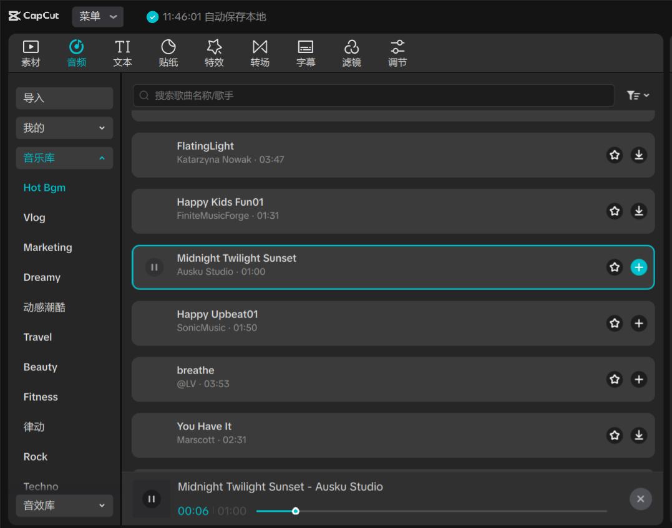Open the 滤镜 filters panel
The height and width of the screenshot is (528, 672).
coord(351,53)
